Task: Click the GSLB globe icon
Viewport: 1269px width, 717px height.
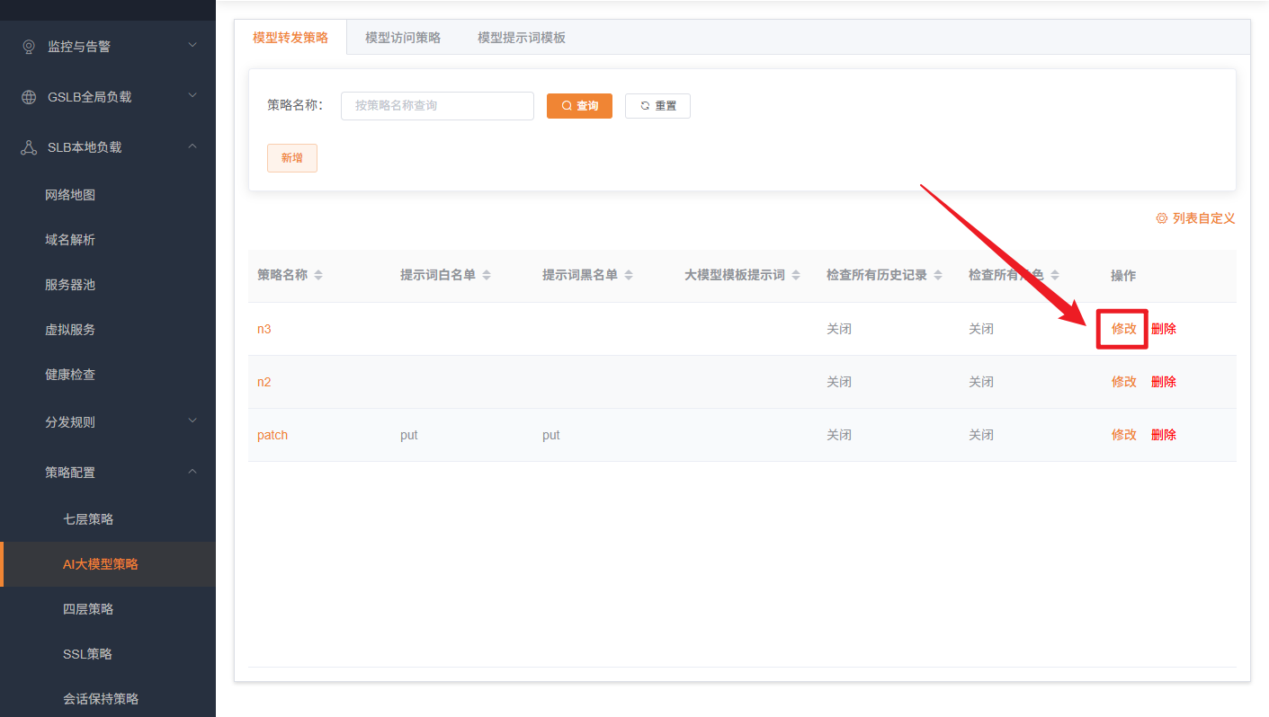Action: pyautogui.click(x=29, y=97)
